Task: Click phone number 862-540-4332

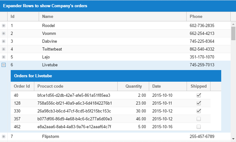Action: 202,49
